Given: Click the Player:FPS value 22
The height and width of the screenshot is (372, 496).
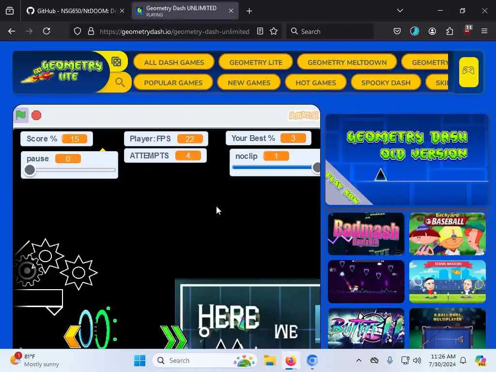Looking at the screenshot, I should point(190,139).
